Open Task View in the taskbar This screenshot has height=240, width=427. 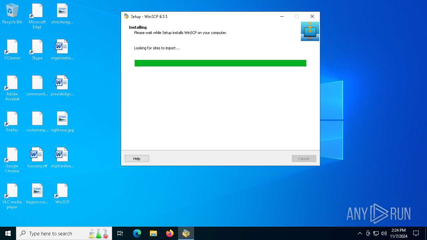pos(120,233)
